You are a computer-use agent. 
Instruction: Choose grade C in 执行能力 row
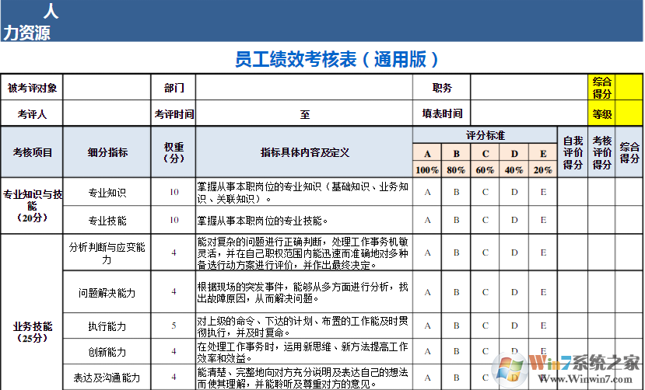click(486, 326)
